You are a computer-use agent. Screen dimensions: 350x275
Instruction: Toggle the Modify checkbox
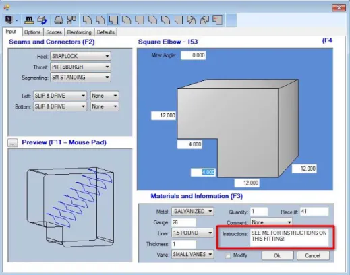coord(228,255)
